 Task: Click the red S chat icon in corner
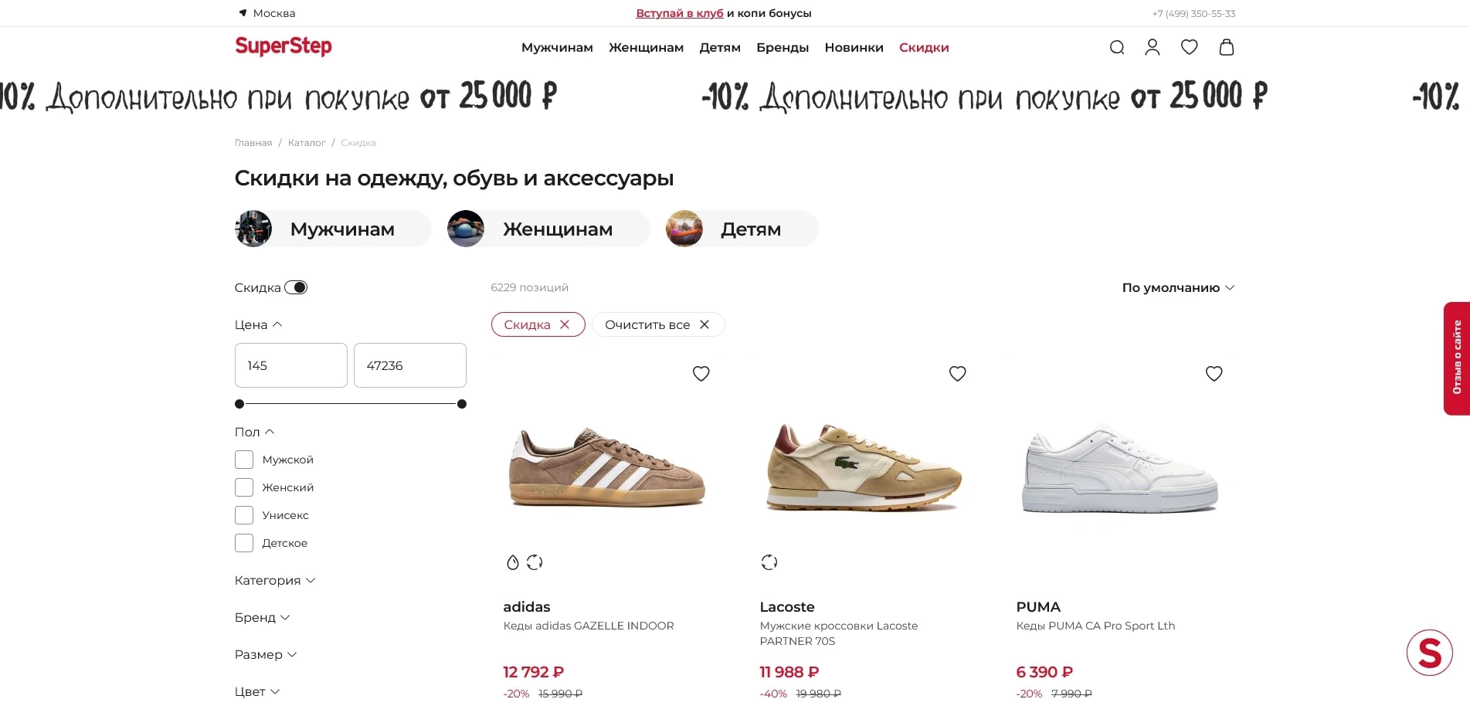(1430, 652)
